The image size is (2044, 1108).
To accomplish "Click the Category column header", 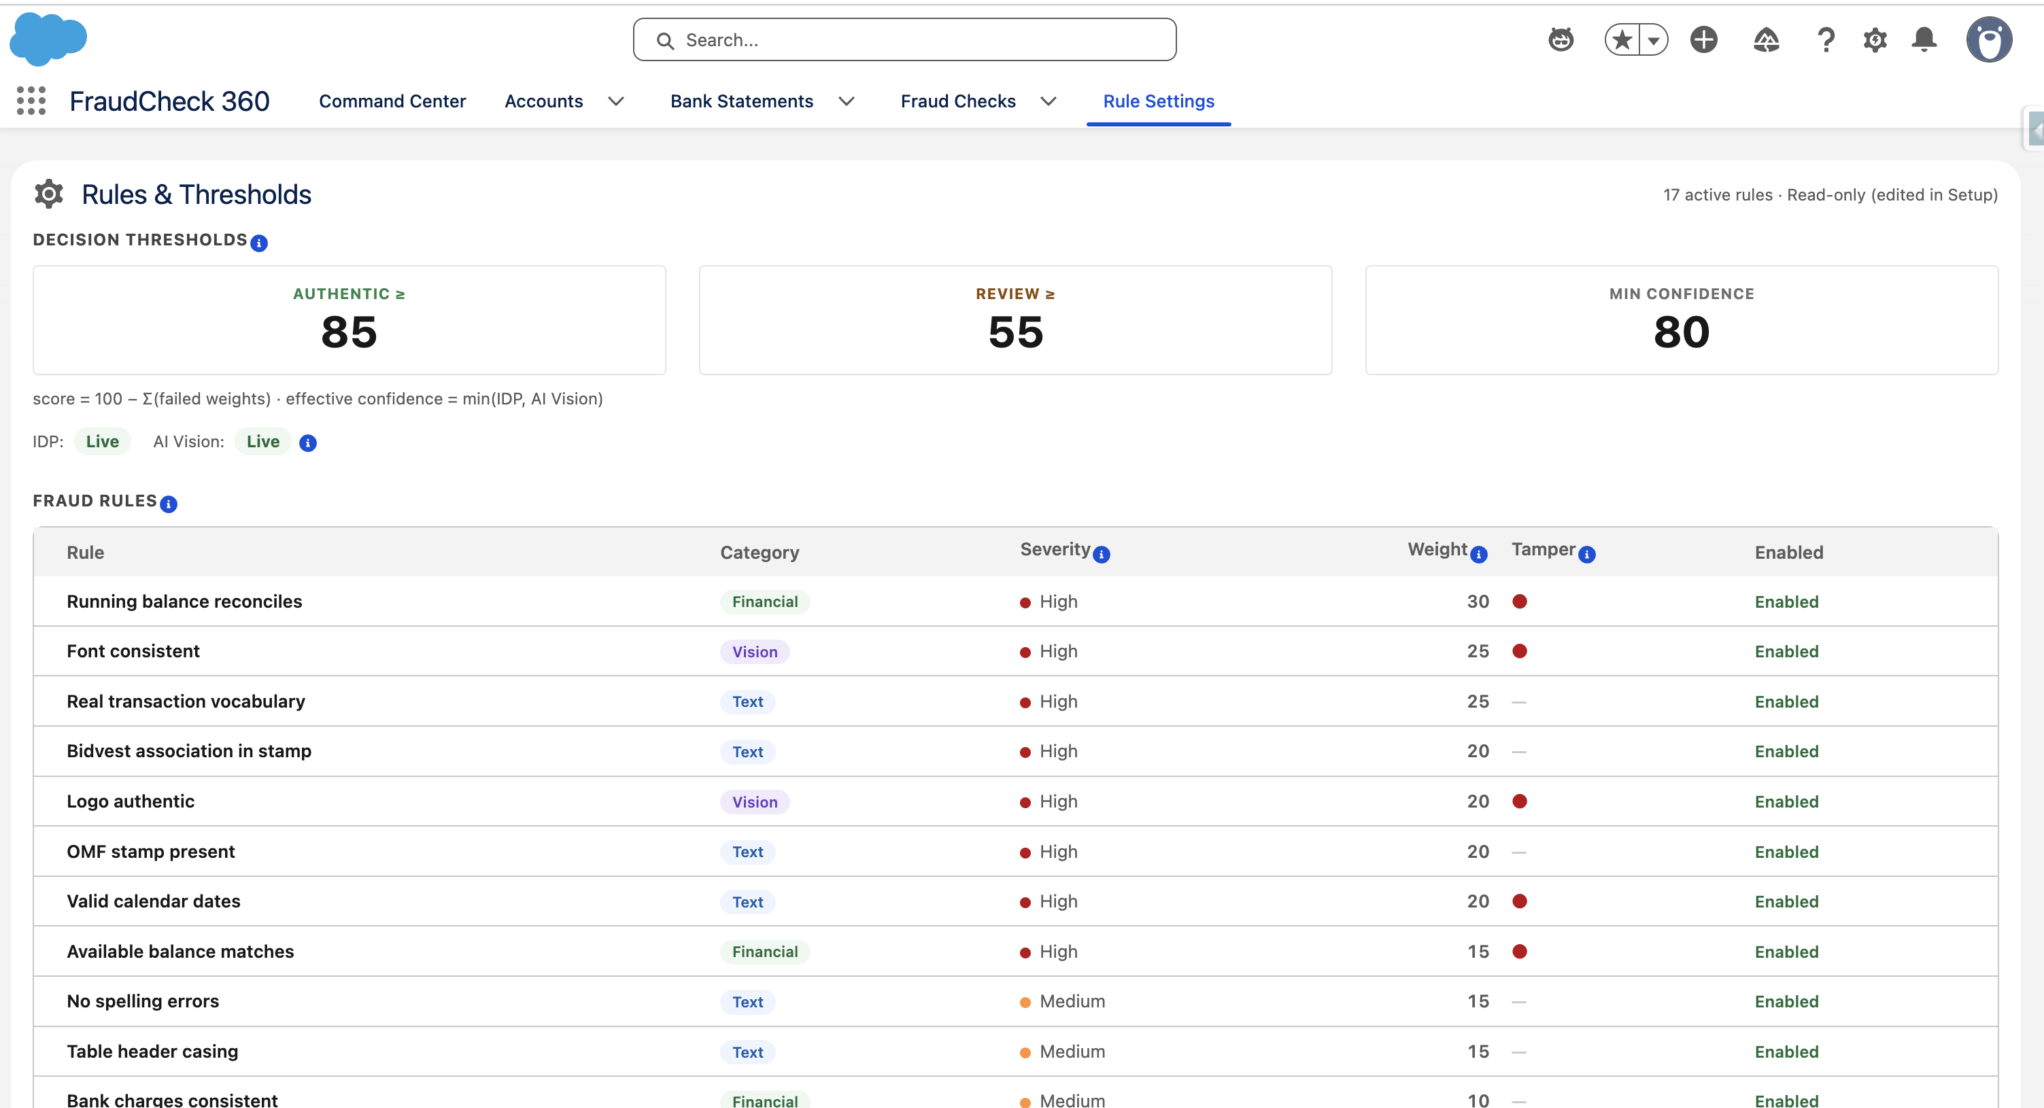I will pos(760,553).
